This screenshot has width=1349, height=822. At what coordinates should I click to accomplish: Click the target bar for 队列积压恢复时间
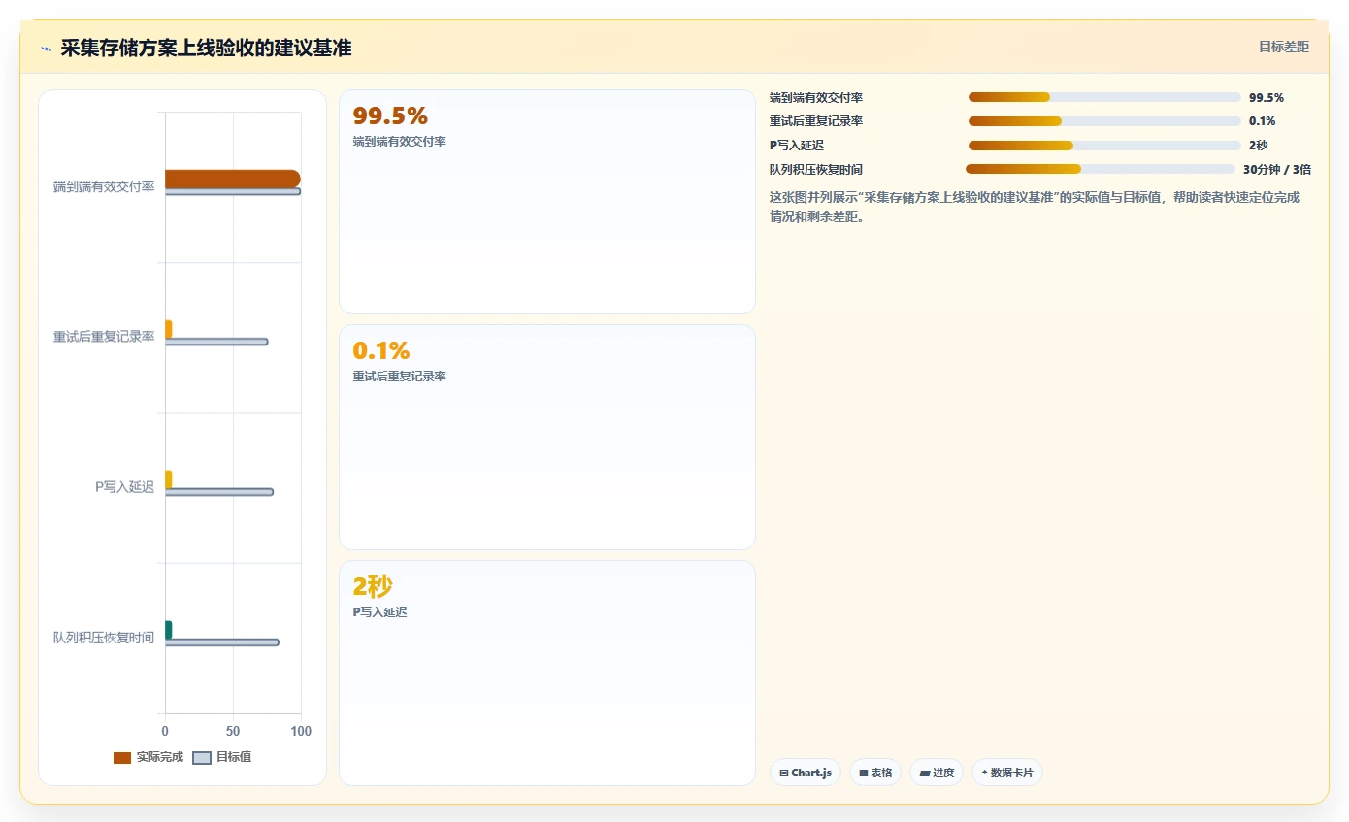[222, 642]
